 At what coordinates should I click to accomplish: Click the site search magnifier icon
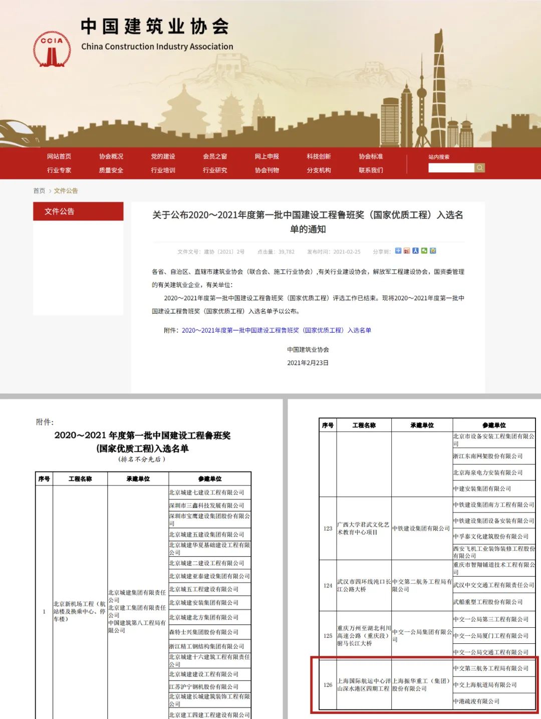click(x=480, y=168)
